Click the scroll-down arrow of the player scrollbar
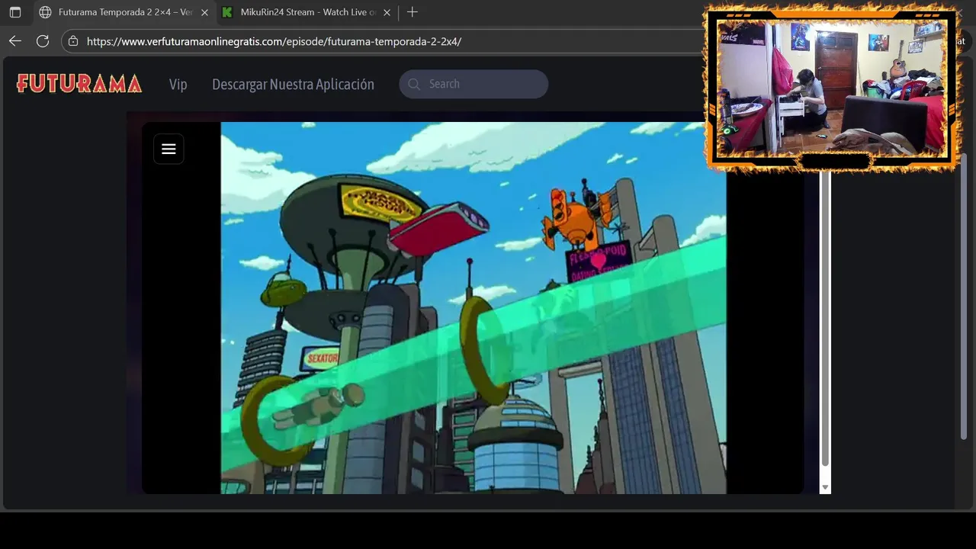The width and height of the screenshot is (976, 549). point(825,487)
